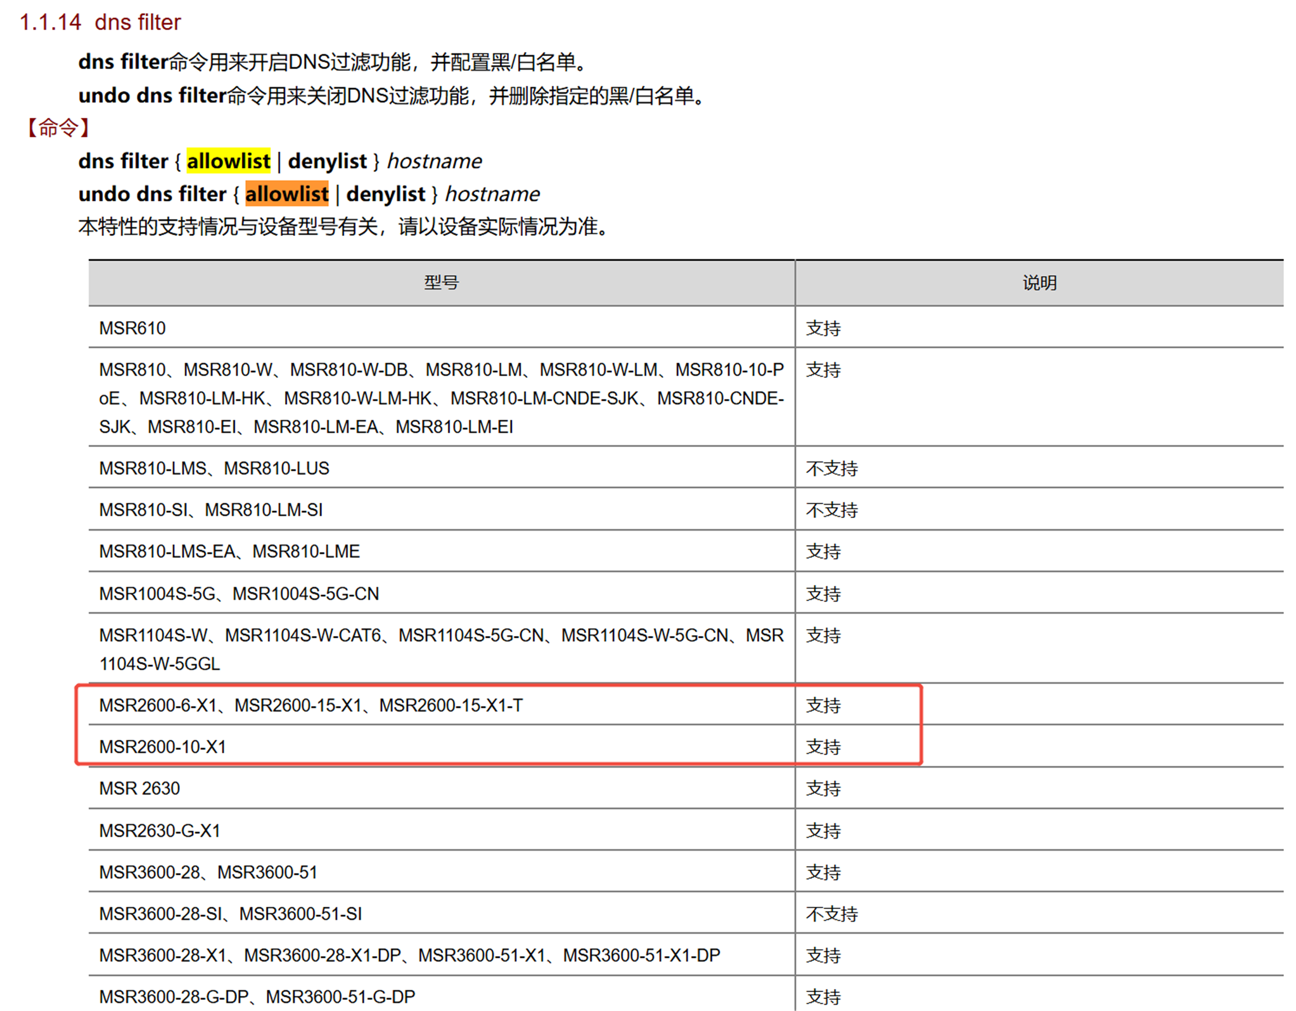Click the MSR2630-G-X1 model cell
Image resolution: width=1296 pixels, height=1011 pixels.
(160, 830)
